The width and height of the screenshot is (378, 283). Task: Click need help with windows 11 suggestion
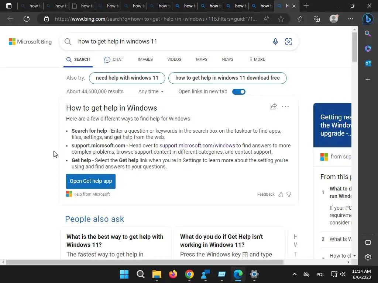click(x=127, y=78)
